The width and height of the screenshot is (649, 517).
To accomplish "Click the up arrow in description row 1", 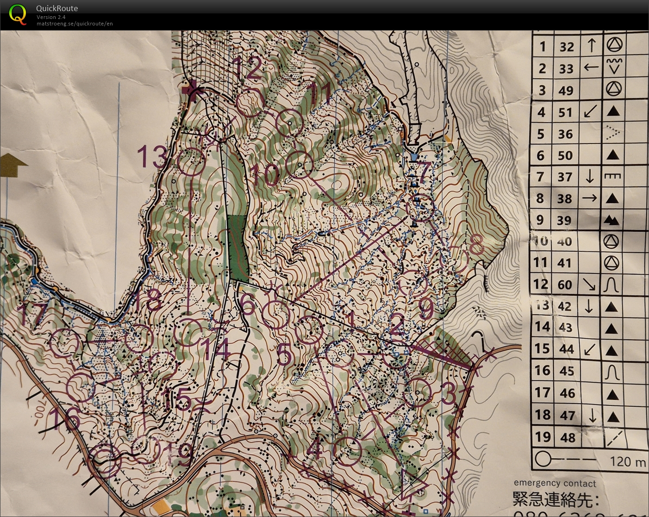I will point(591,46).
